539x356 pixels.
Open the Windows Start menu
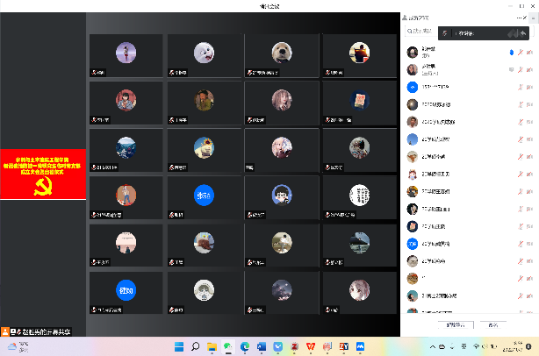pyautogui.click(x=179, y=346)
